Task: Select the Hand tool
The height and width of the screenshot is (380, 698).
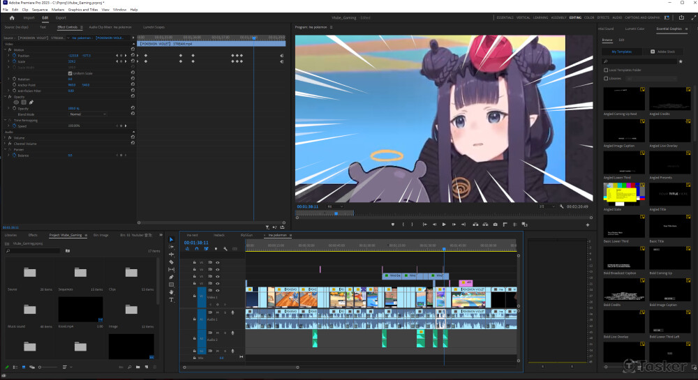Action: tap(171, 292)
